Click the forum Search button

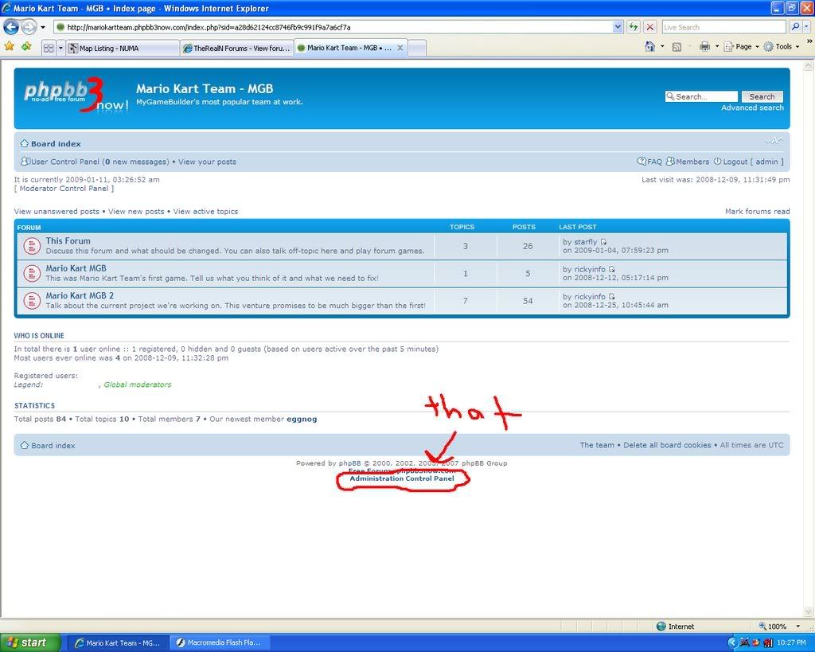pyautogui.click(x=762, y=96)
